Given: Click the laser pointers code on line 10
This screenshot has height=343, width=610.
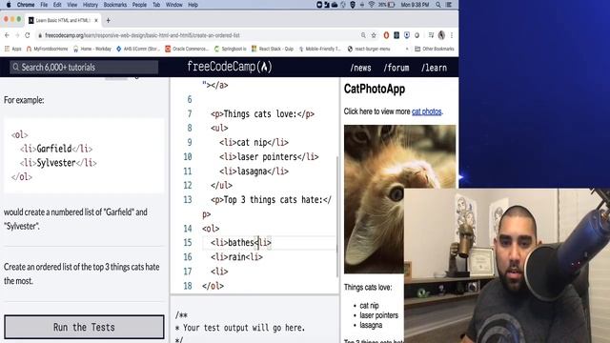Looking at the screenshot, I should pyautogui.click(x=269, y=156).
